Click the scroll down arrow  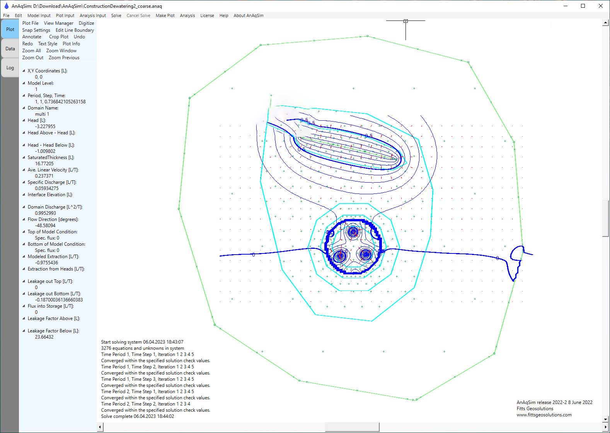(605, 419)
